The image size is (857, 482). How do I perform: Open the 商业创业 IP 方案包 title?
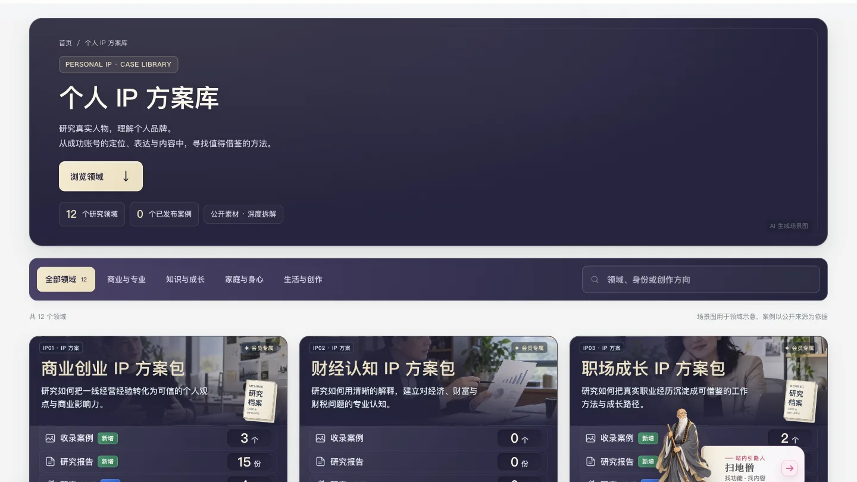pos(113,368)
